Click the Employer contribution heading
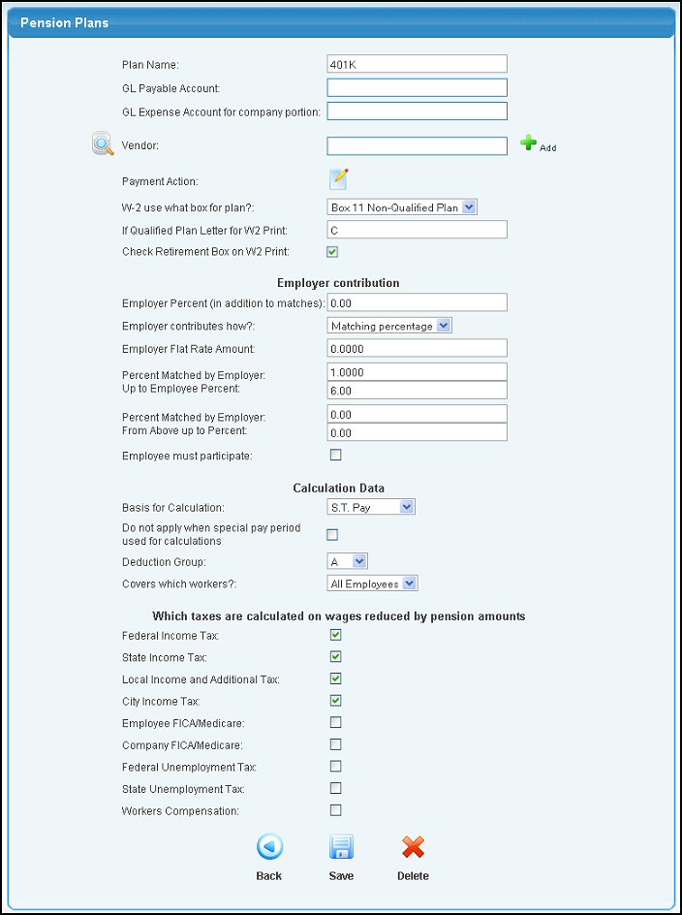 [x=338, y=283]
